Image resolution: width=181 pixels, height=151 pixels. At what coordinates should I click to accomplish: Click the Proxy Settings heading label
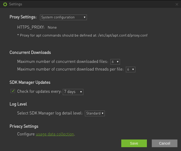[x=23, y=17]
